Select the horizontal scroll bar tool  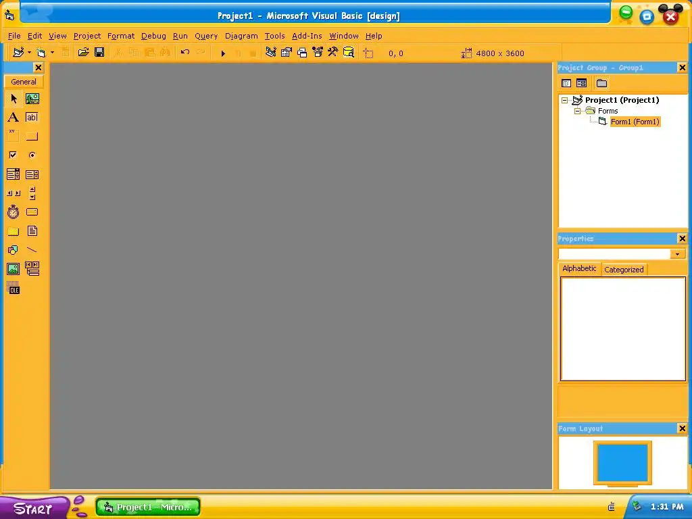(14, 193)
